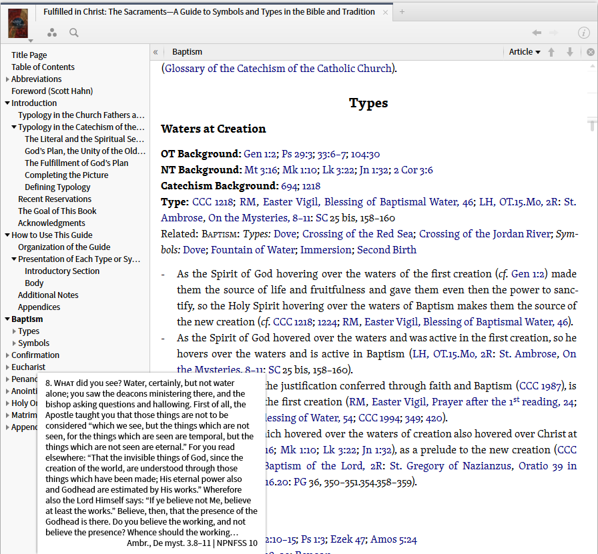Follow Fountain of Water link
This screenshot has width=598, height=554.
coord(253,250)
